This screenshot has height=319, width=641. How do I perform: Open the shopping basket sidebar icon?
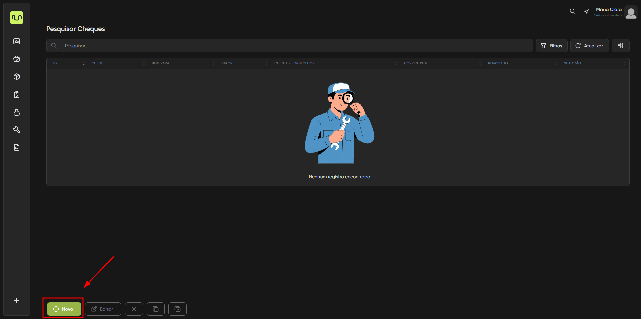[x=17, y=59]
